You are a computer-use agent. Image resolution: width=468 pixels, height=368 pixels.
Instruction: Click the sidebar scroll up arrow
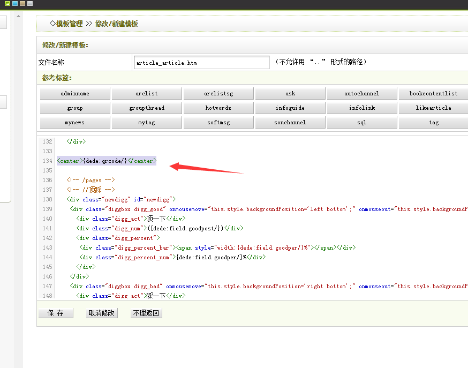19,16
